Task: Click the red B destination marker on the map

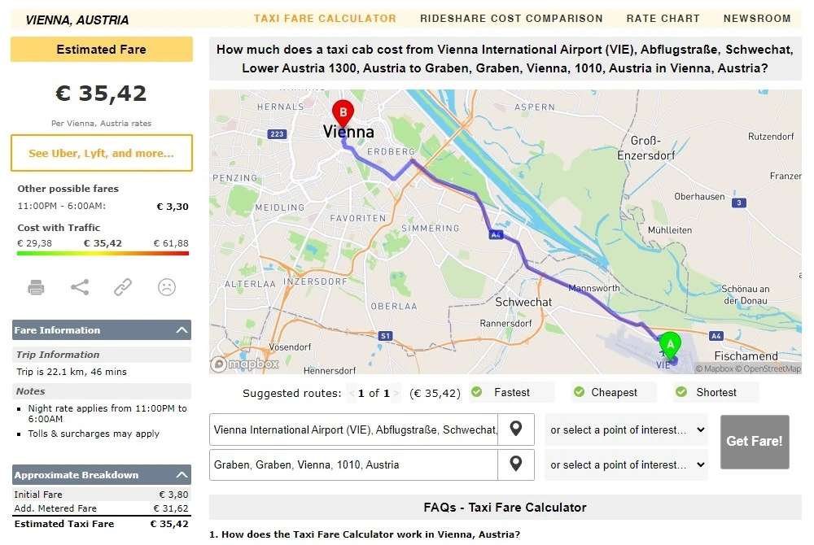Action: [344, 115]
